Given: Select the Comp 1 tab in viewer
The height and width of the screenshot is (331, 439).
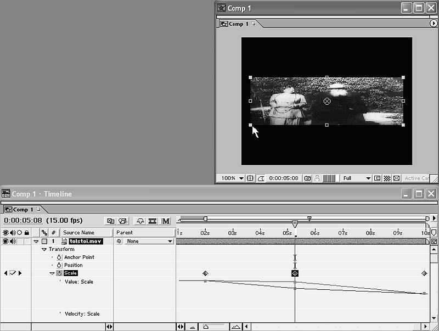Looking at the screenshot, I should (239, 24).
